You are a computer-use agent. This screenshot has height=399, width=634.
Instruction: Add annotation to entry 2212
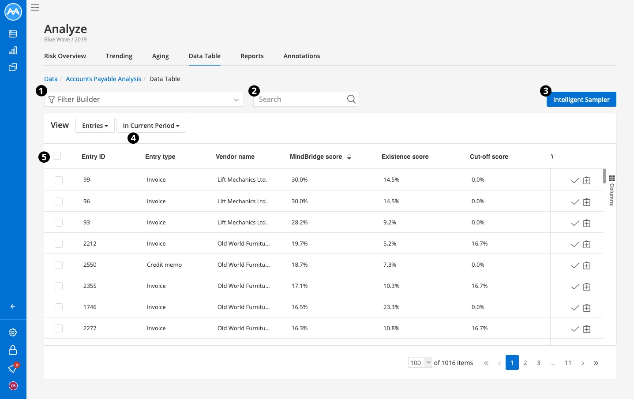pos(587,244)
